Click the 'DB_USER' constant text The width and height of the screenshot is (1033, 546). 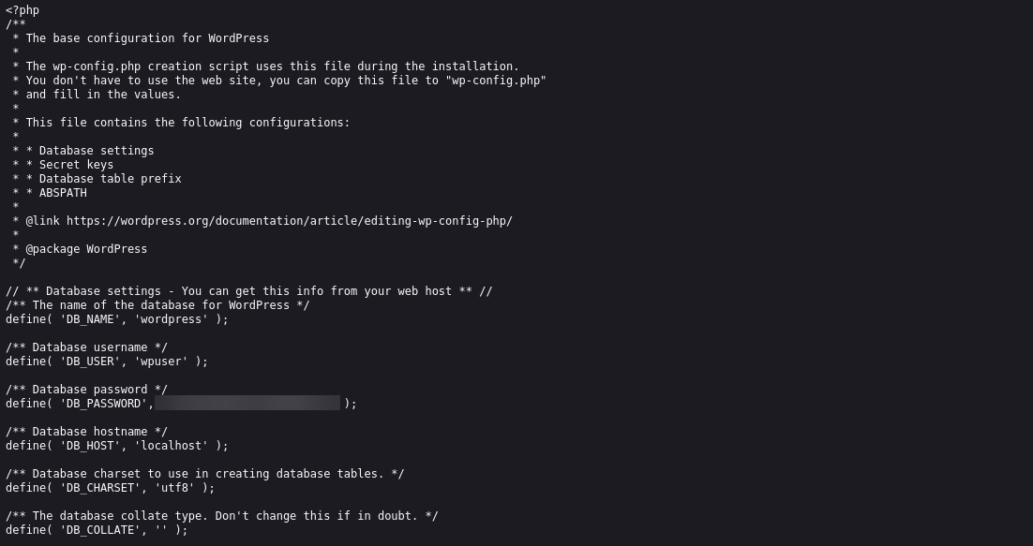pyautogui.click(x=87, y=362)
